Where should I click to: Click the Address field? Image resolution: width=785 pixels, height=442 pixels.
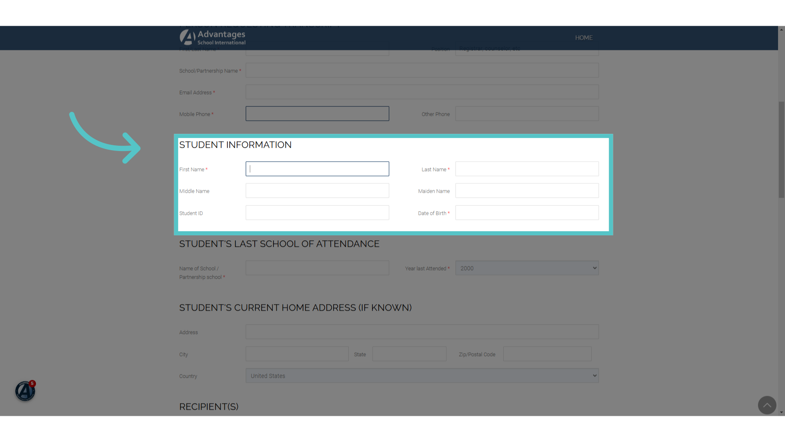(422, 332)
